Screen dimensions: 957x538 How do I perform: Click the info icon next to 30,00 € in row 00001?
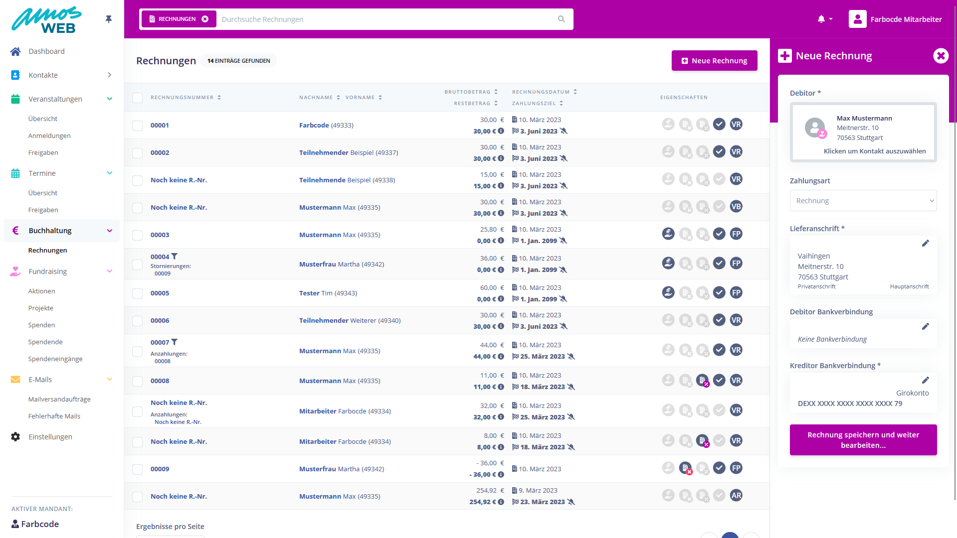coord(501,131)
